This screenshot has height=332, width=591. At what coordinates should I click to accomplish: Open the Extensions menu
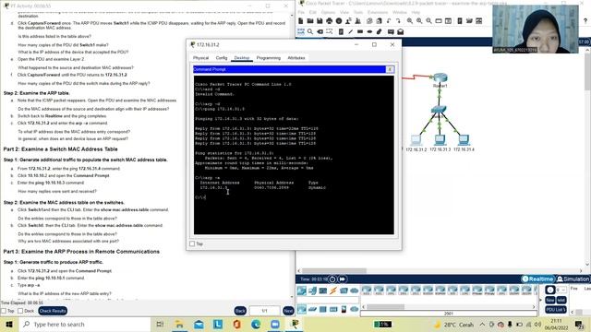point(378,12)
